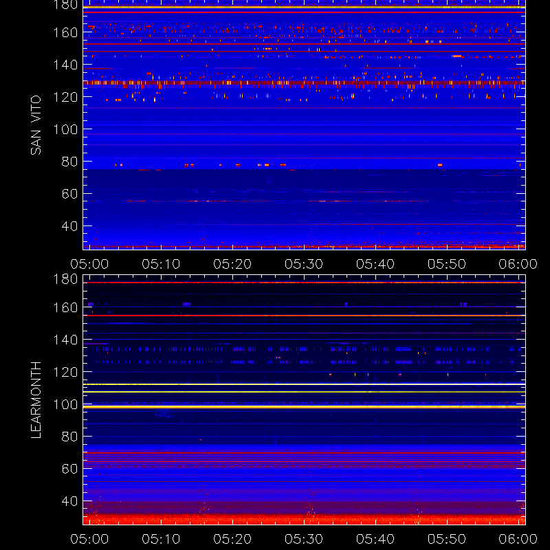Click 05:00 time label under Learmonth plot

(89, 539)
